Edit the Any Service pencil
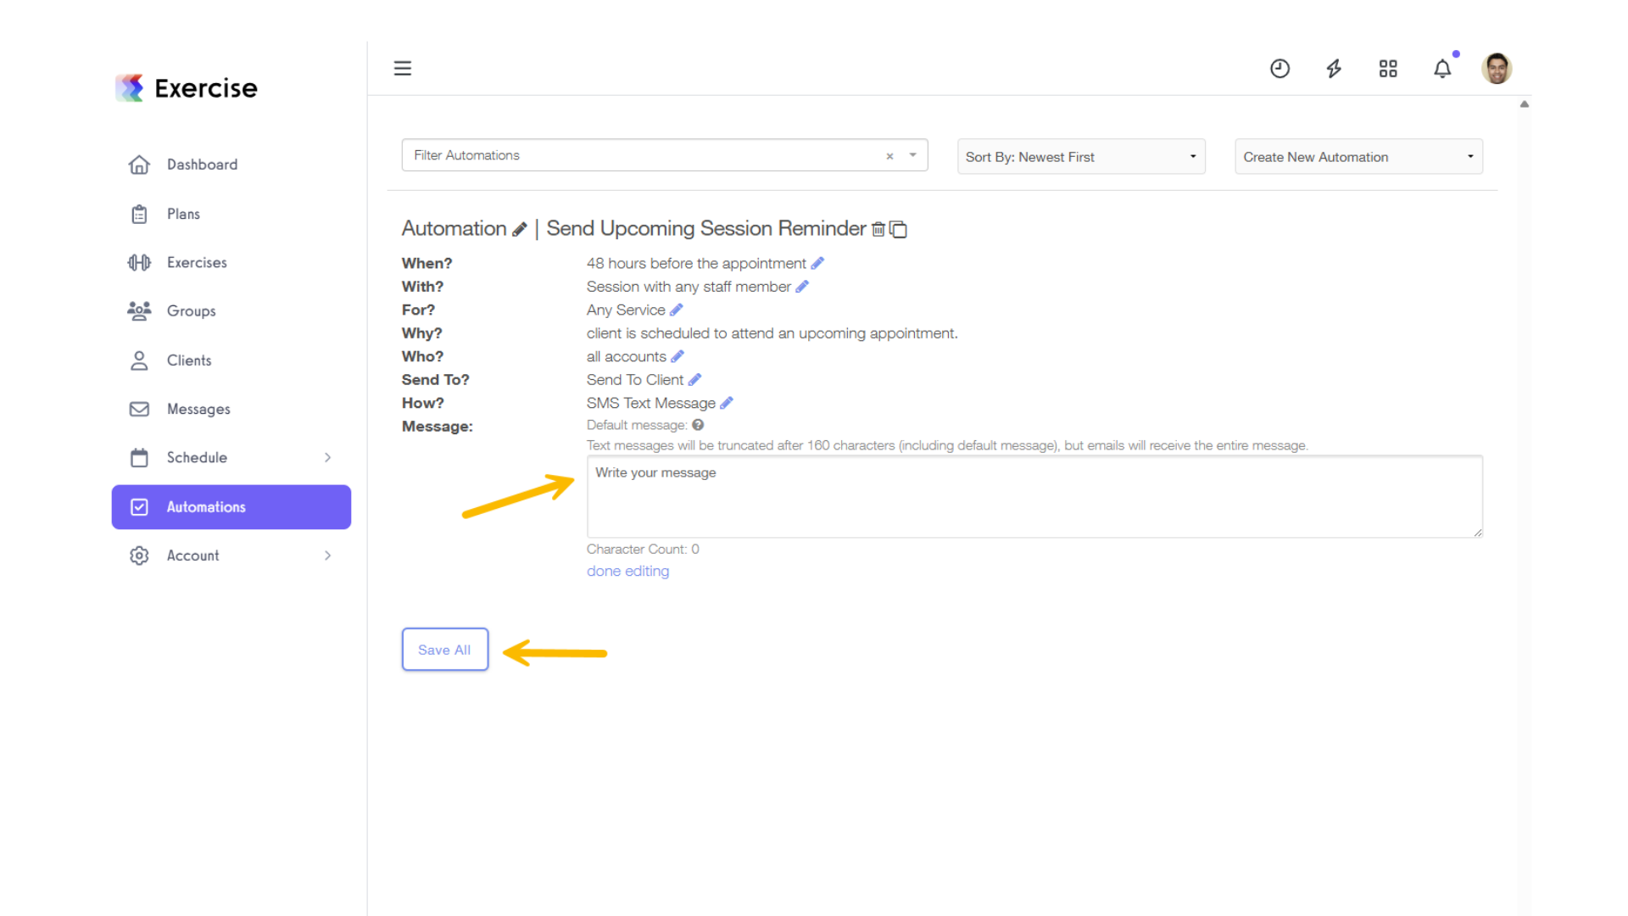Screen dimensions: 1628x916 tap(676, 310)
